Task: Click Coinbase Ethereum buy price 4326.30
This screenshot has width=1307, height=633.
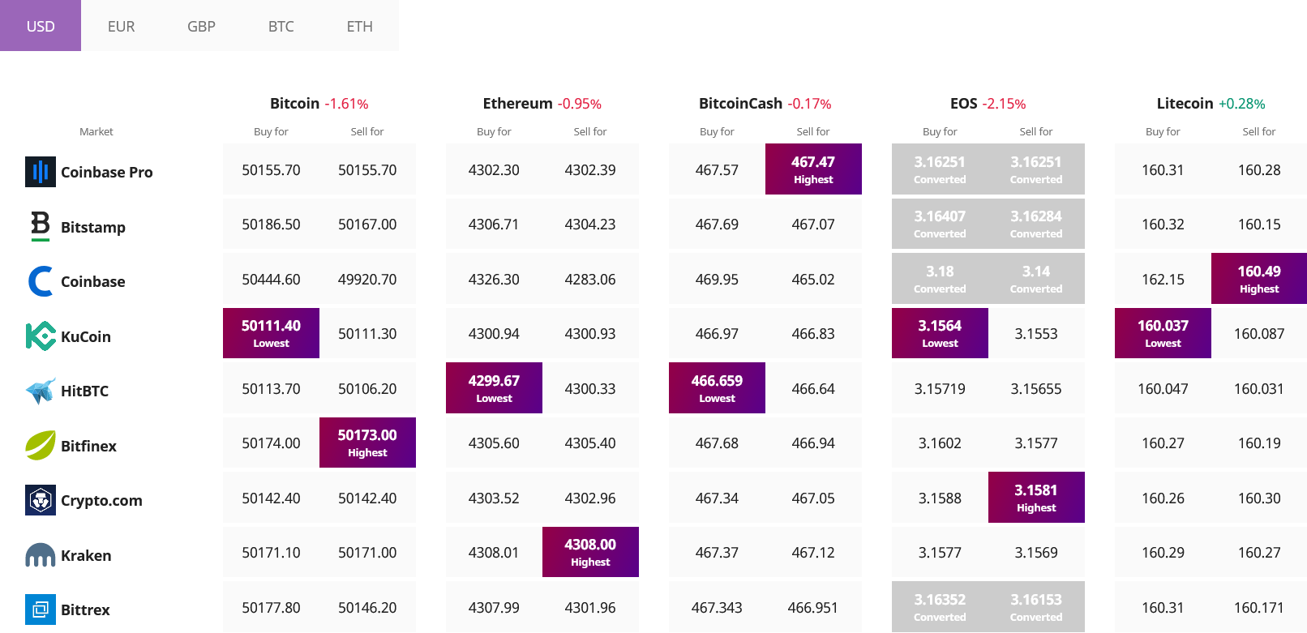Action: pyautogui.click(x=494, y=280)
